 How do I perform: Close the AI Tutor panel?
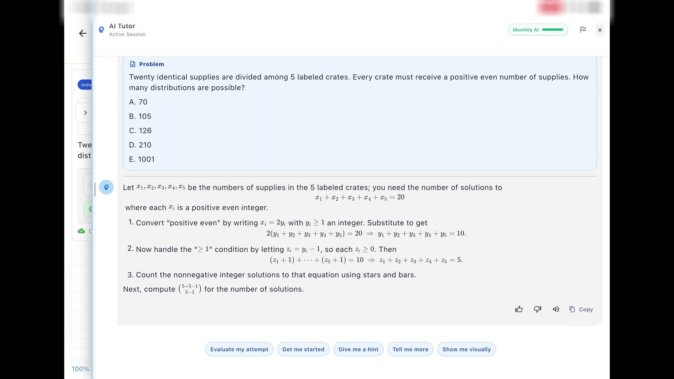(600, 30)
